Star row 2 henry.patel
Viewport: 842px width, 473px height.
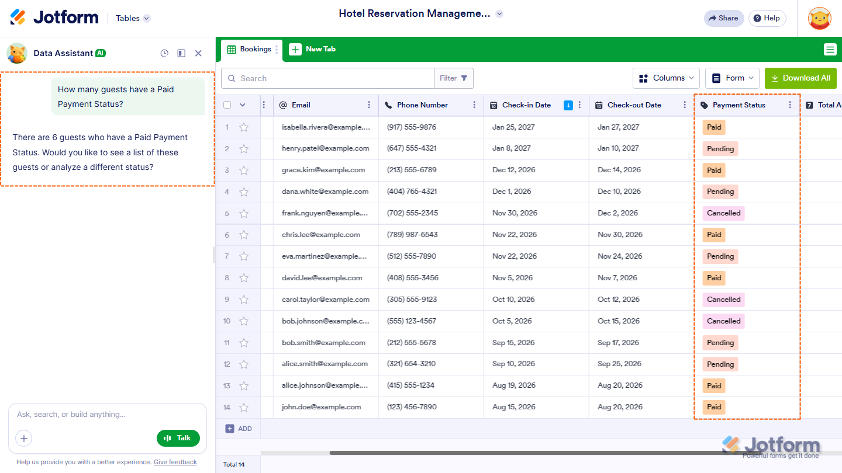244,149
